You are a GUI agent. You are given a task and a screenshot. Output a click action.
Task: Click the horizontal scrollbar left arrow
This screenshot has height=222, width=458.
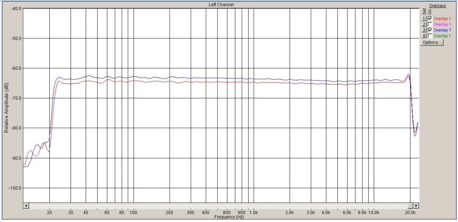[x=26, y=206]
